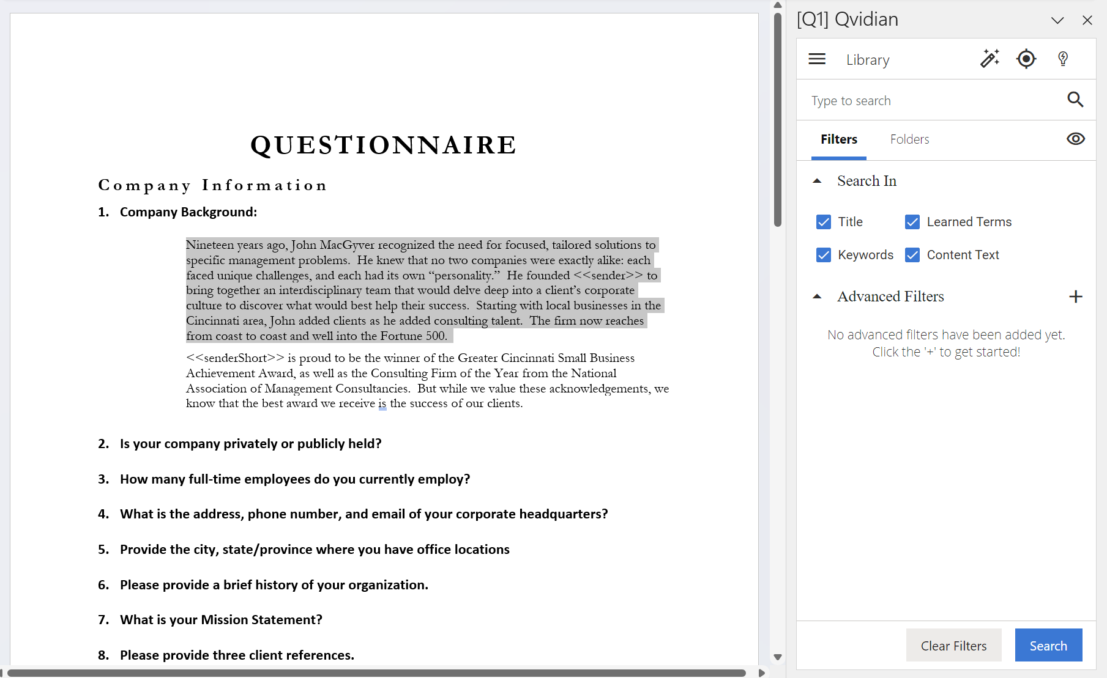This screenshot has width=1107, height=678.
Task: Click the document scroll down arrow
Action: tap(778, 657)
